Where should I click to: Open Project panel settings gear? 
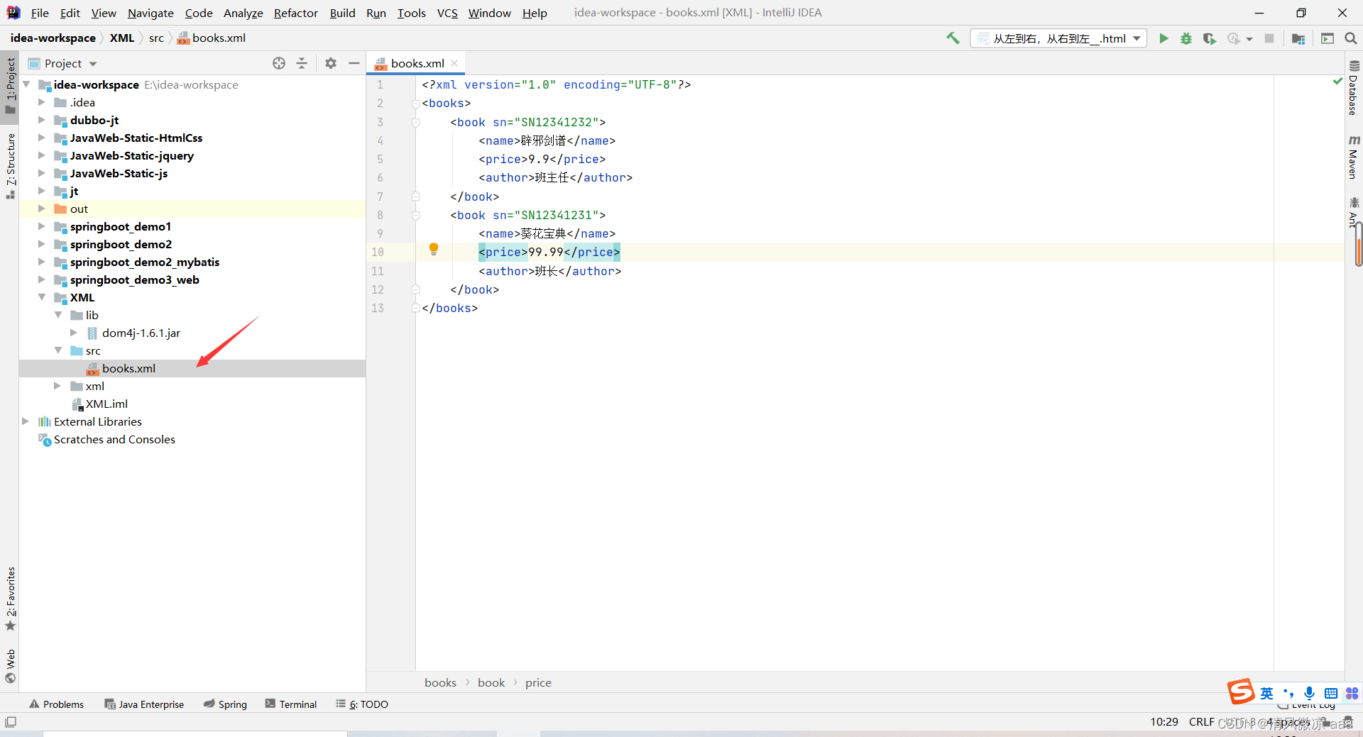331,63
